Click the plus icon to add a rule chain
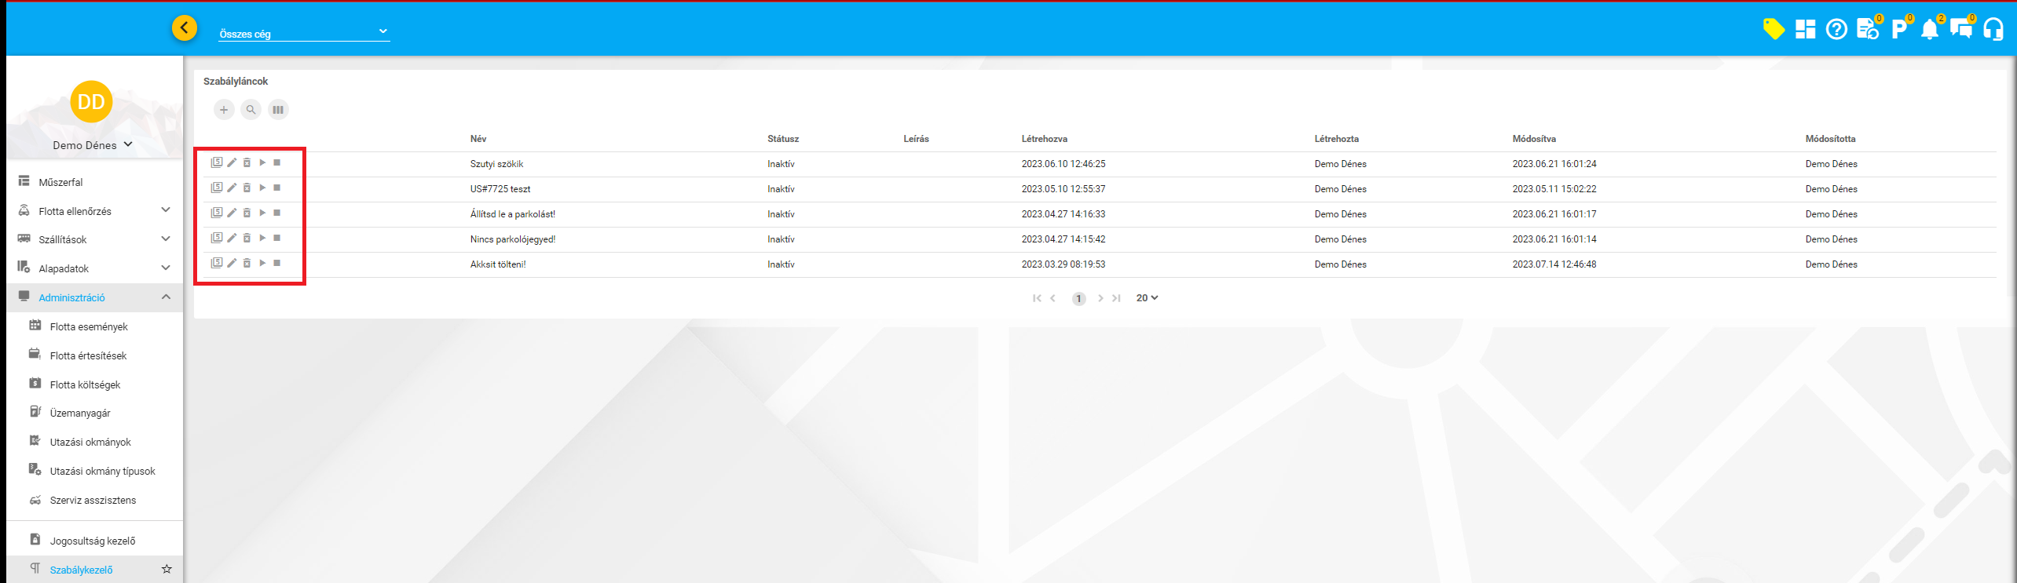Screen dimensions: 2017x583 224,110
